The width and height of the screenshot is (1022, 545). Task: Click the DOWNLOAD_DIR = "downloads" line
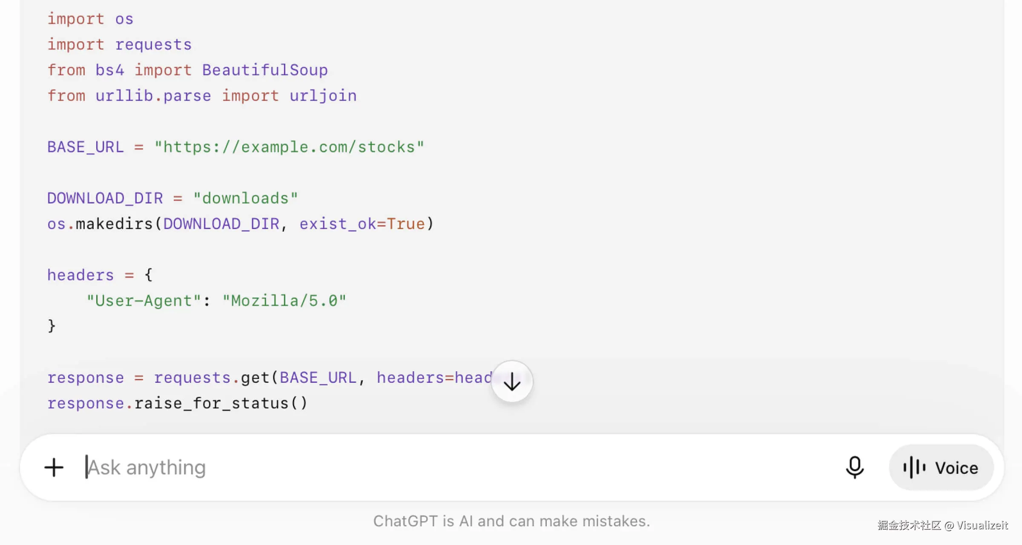(x=172, y=198)
